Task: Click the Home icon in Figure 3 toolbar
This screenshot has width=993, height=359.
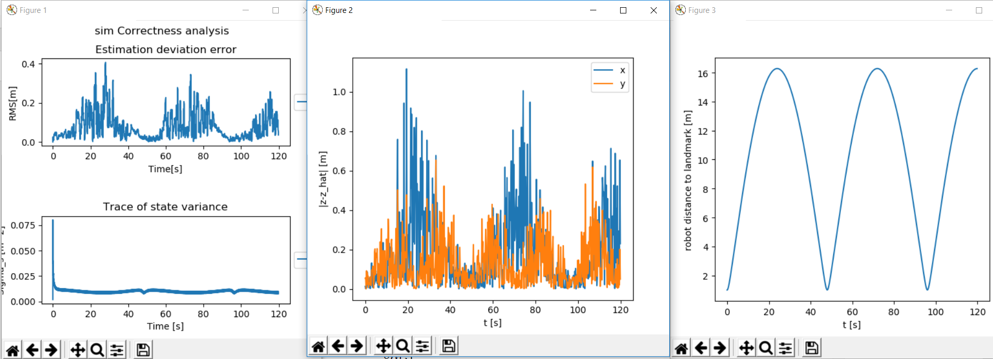Action: 681,348
